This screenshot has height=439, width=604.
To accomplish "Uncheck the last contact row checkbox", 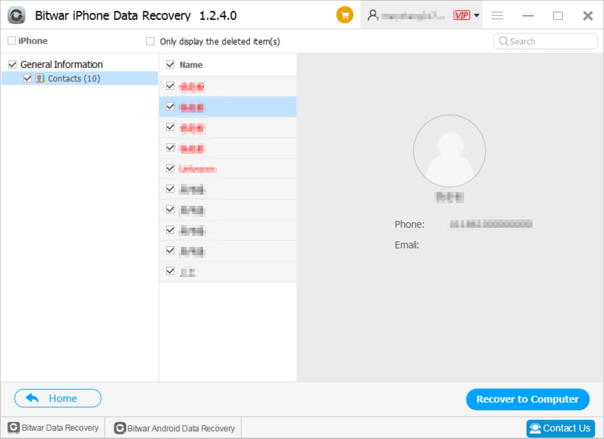I will pos(170,271).
